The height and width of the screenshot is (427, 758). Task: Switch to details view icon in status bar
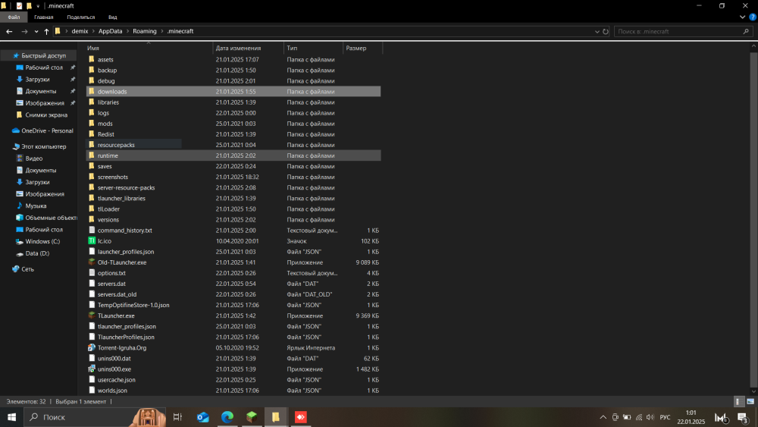click(738, 401)
